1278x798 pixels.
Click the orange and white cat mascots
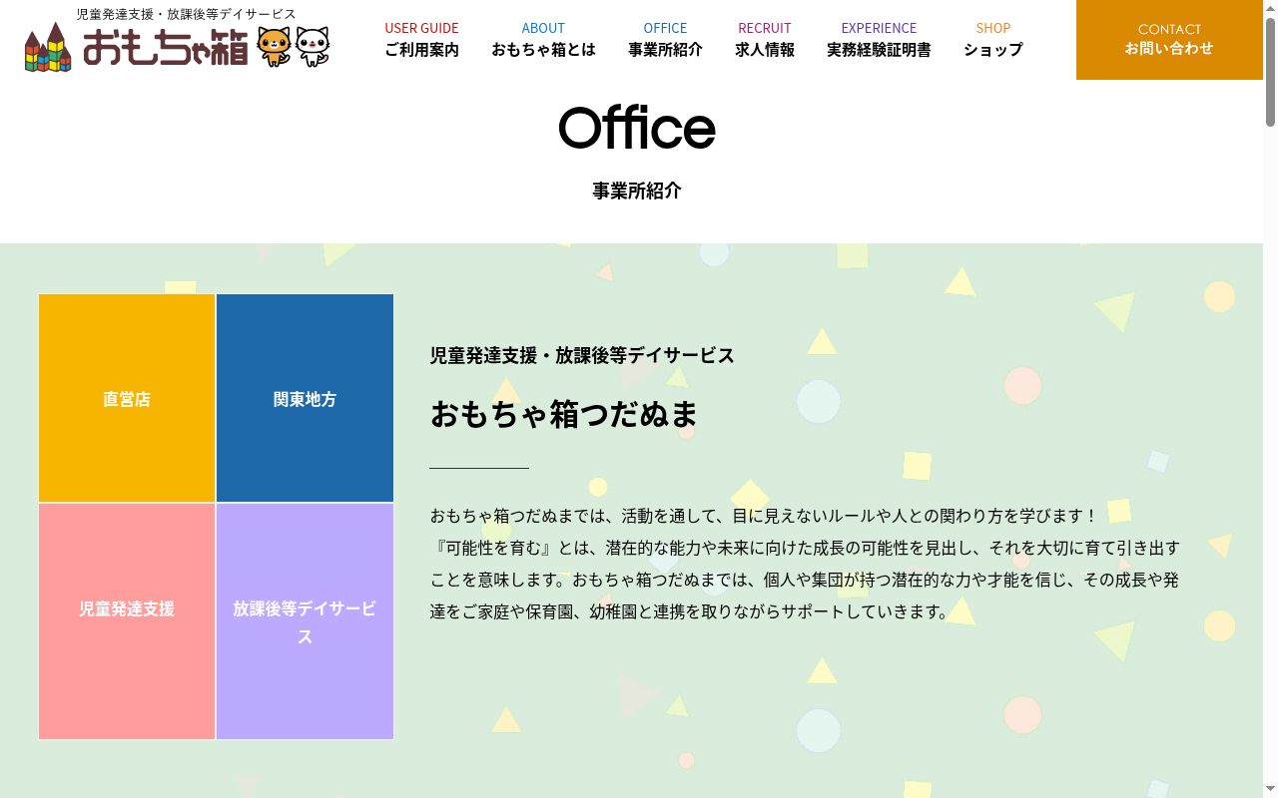point(293,46)
